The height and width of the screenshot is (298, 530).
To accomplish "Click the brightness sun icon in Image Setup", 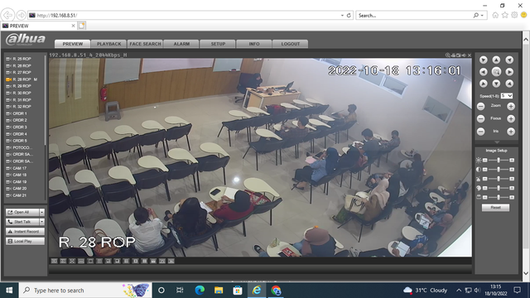I will (x=479, y=160).
